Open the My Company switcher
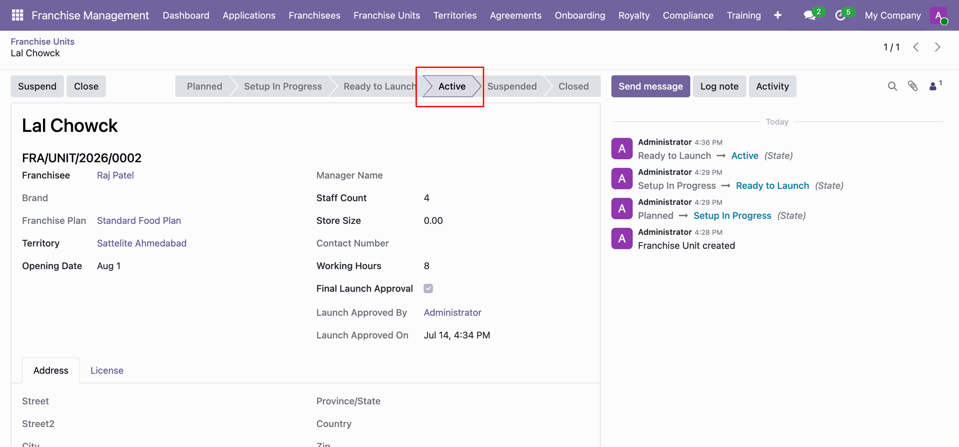Viewport: 959px width, 447px height. click(893, 15)
